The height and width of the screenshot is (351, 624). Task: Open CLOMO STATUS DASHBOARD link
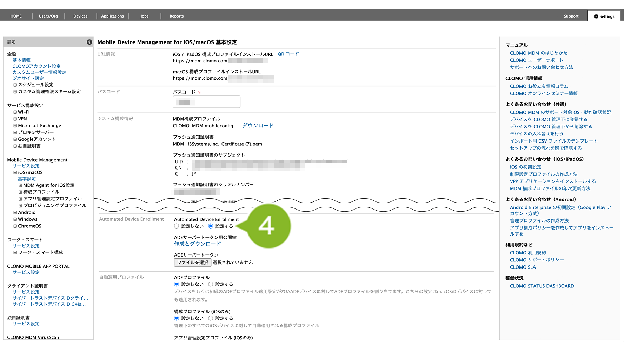[x=542, y=286]
